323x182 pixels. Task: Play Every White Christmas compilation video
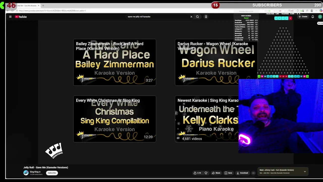coord(115,119)
